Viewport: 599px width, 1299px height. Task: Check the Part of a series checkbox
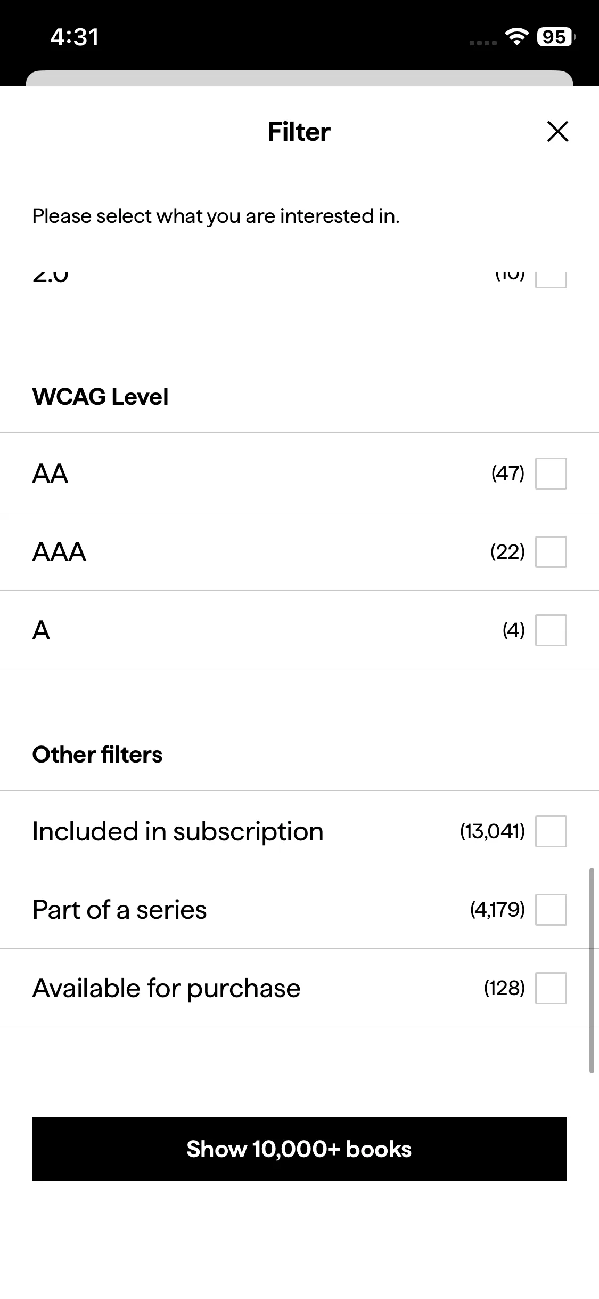(551, 909)
